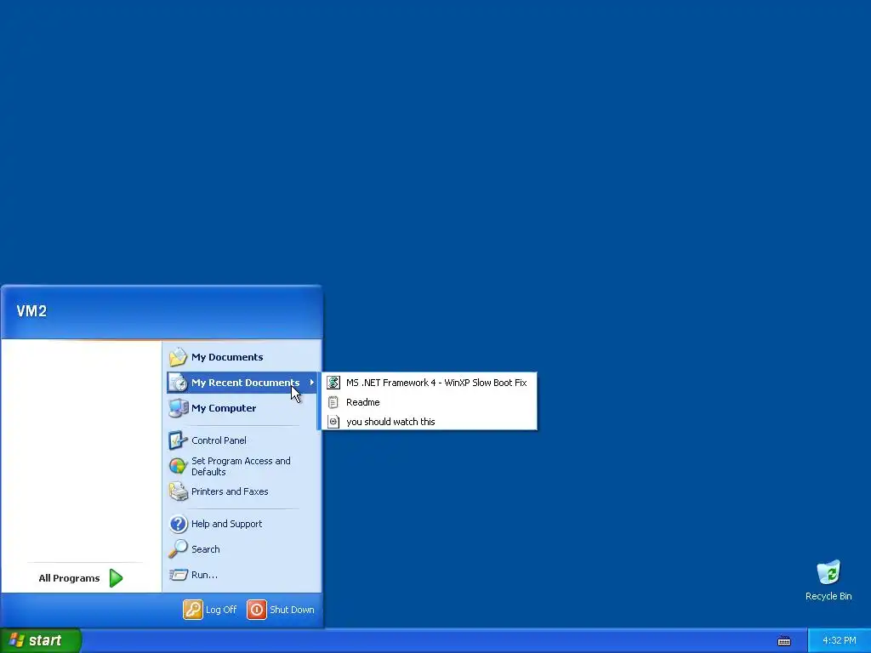
Task: Open the Printers and Faxes icon
Action: 178,491
